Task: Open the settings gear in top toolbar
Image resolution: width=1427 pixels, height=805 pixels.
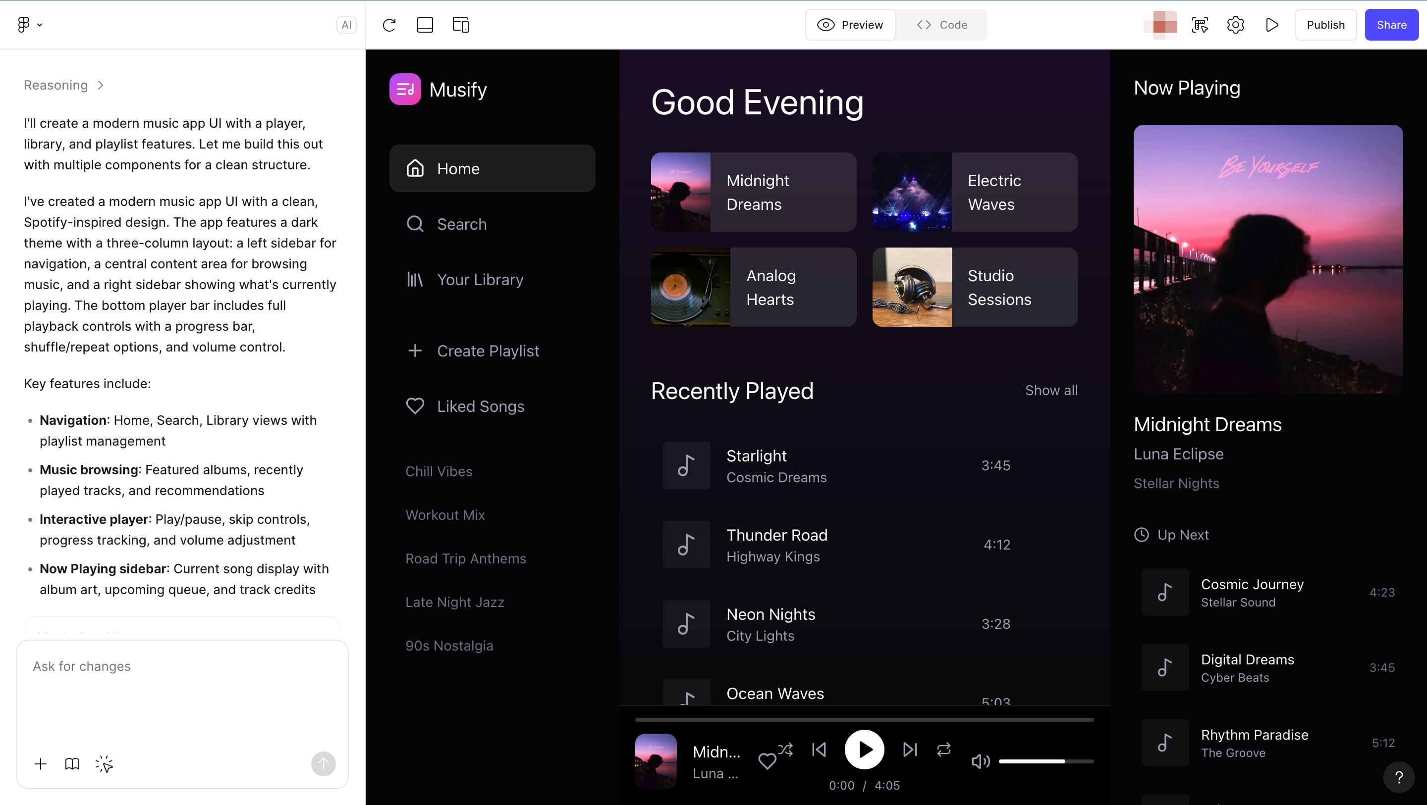Action: tap(1235, 25)
